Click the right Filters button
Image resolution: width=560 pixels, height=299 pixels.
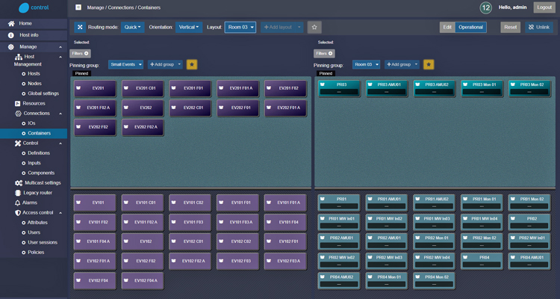coord(324,54)
